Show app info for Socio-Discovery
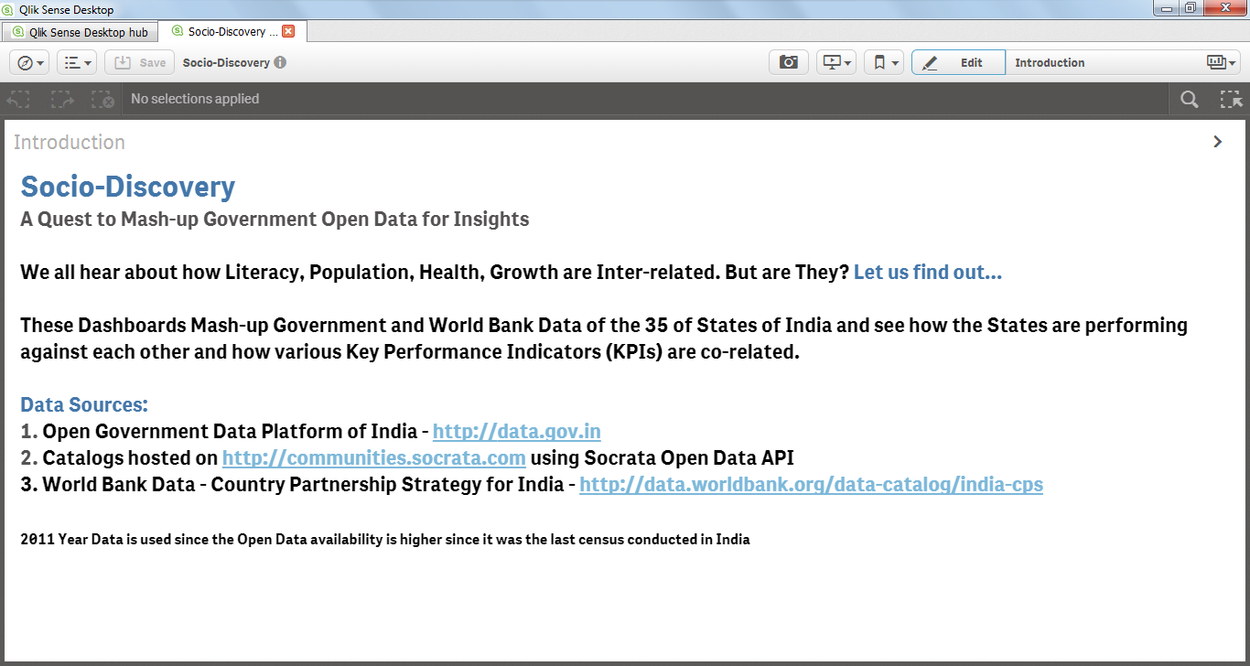Image resolution: width=1250 pixels, height=666 pixels. click(280, 62)
